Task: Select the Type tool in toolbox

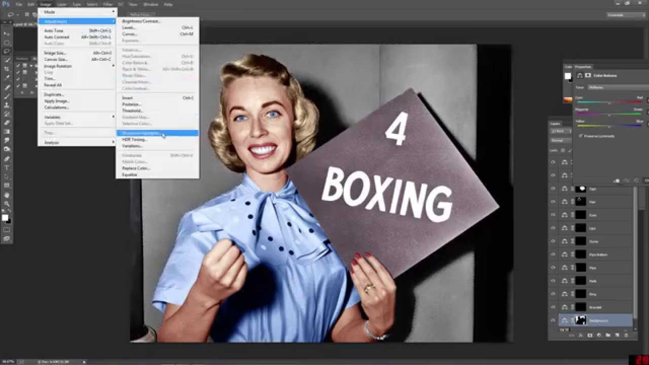Action: tap(7, 168)
